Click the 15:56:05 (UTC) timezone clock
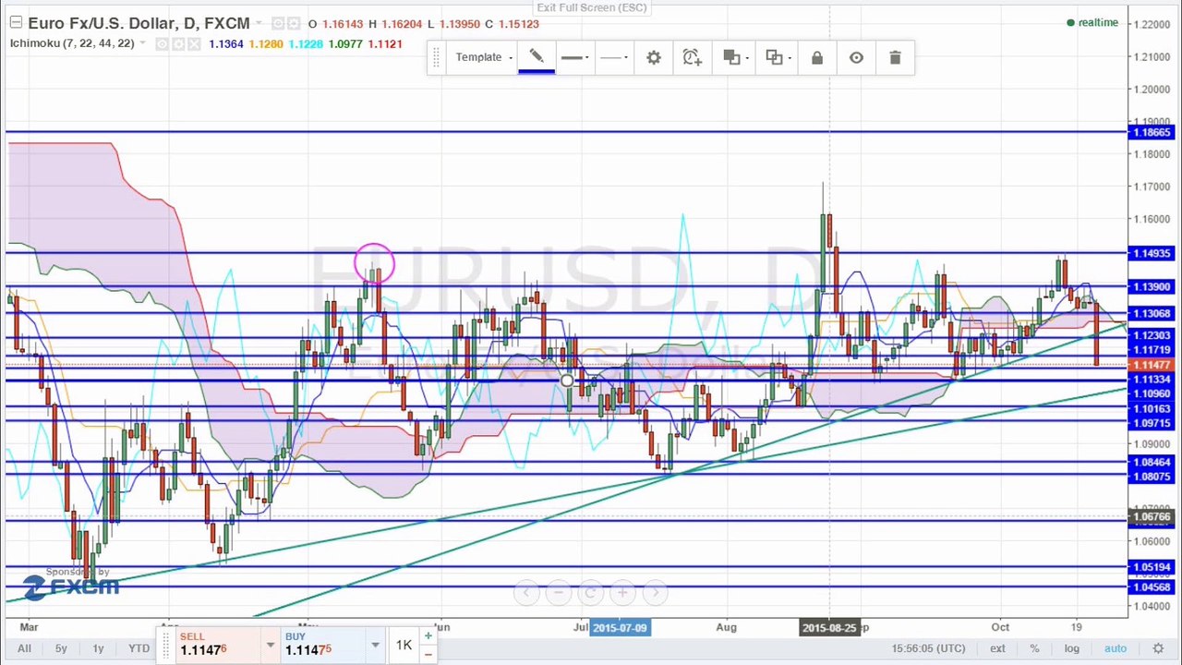The width and height of the screenshot is (1182, 665). click(930, 649)
